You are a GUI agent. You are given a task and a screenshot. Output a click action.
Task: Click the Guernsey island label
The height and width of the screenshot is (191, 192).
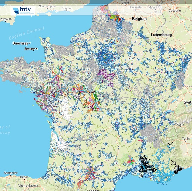(20, 43)
